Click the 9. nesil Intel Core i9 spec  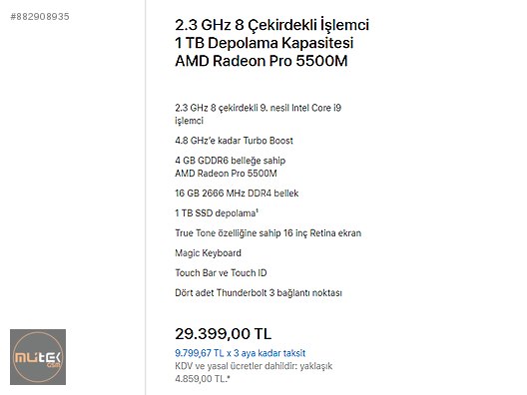click(259, 108)
